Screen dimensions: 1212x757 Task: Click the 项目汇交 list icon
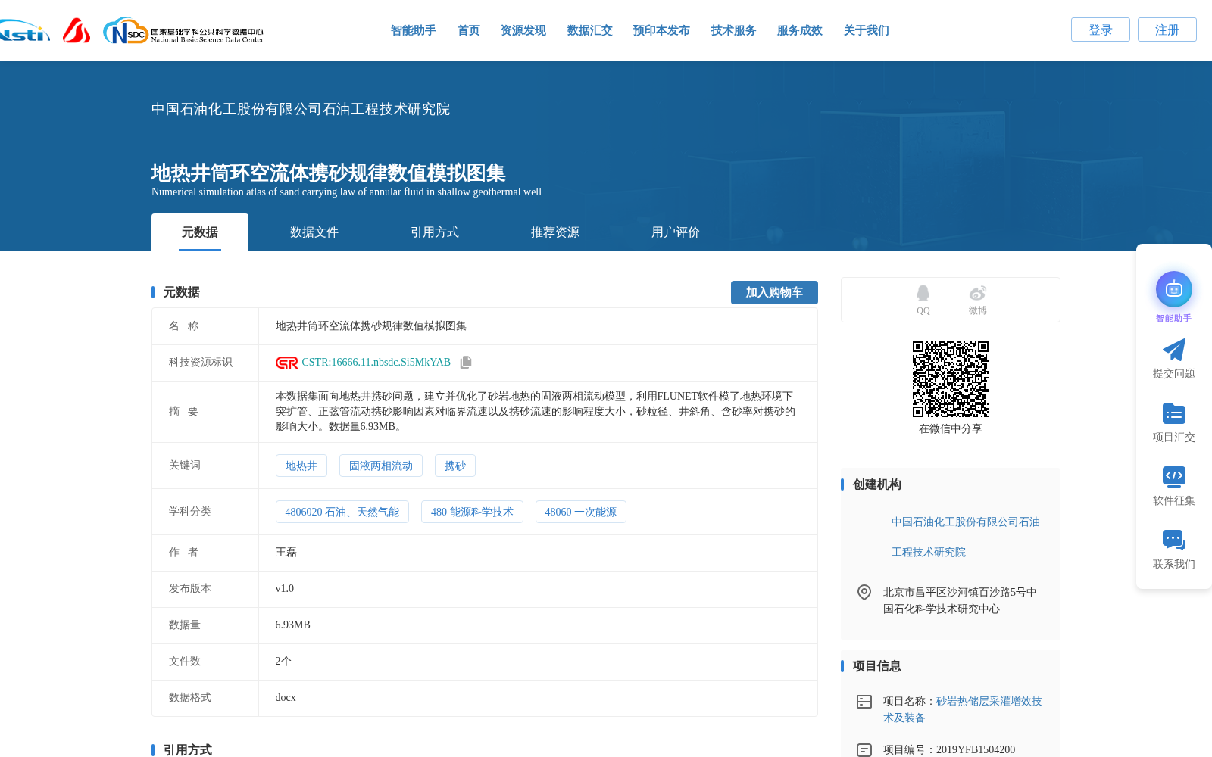[x=1173, y=413]
